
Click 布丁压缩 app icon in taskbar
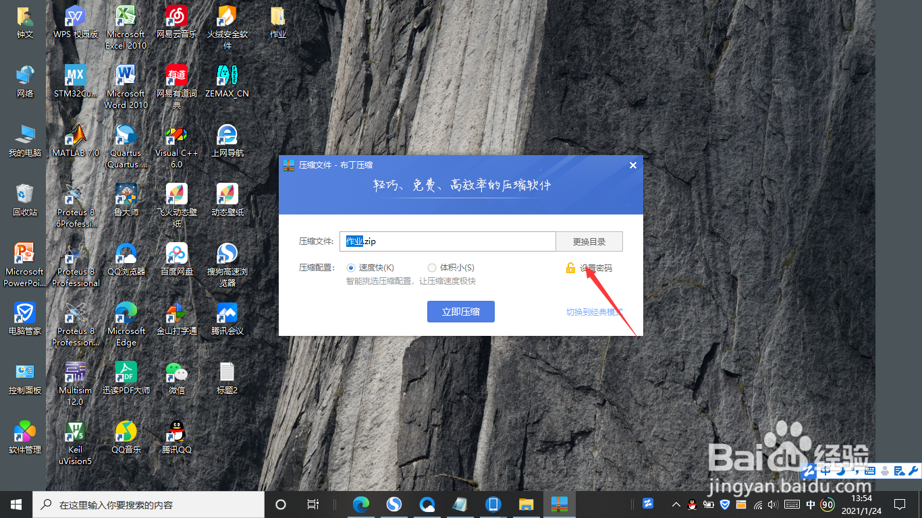click(x=560, y=505)
